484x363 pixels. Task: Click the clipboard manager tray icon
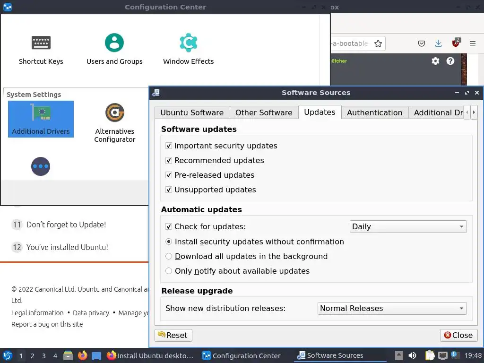click(430, 355)
